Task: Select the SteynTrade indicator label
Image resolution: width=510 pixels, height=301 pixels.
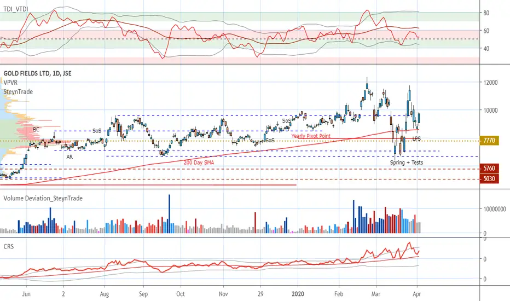Action: tap(18, 92)
